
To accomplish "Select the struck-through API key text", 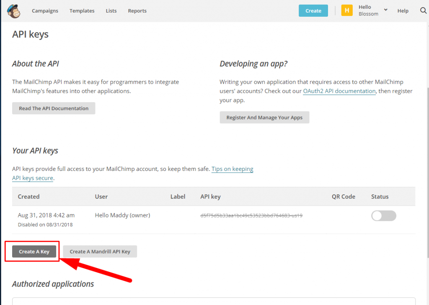I will click(251, 215).
